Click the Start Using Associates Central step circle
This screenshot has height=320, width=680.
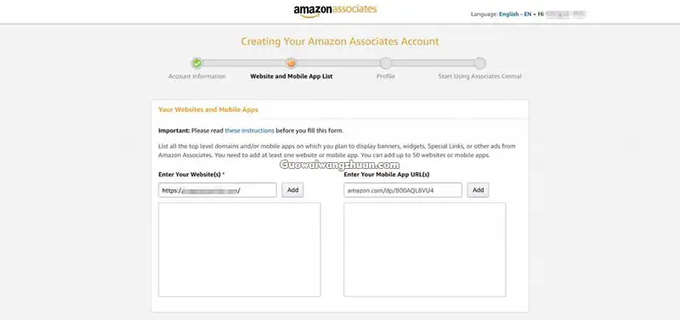pos(479,63)
